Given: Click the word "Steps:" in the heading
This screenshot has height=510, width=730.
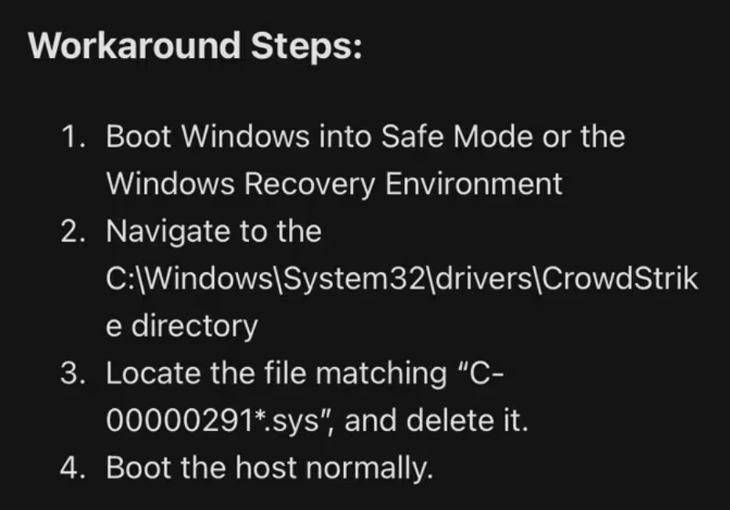Looking at the screenshot, I should (306, 46).
